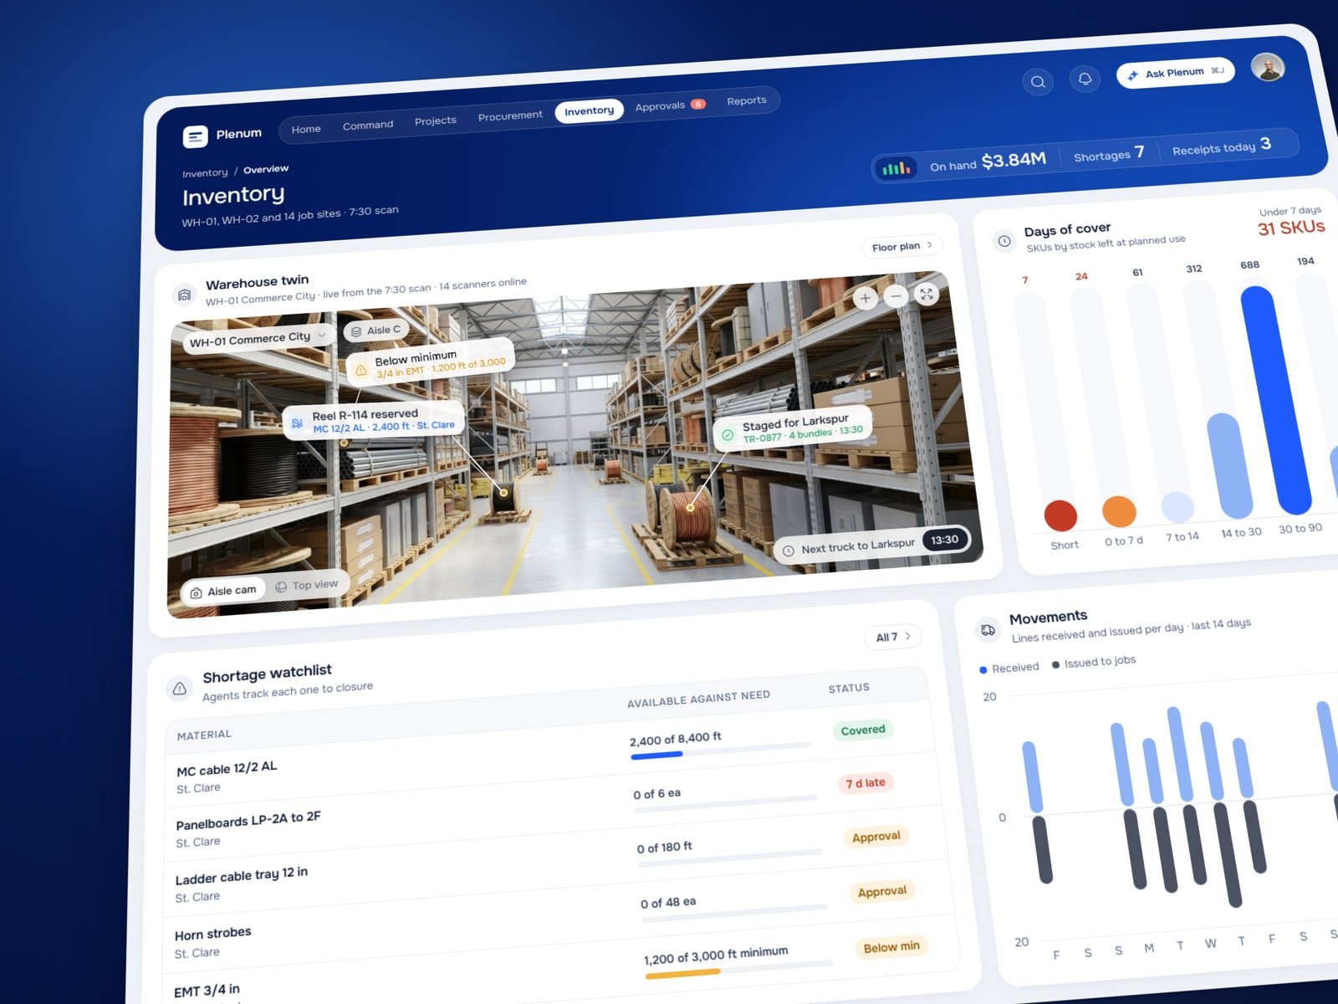This screenshot has height=1004, width=1338.
Task: Open the Reports tab
Action: click(747, 100)
